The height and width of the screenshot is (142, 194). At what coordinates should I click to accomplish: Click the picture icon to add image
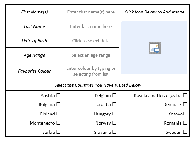(x=155, y=48)
